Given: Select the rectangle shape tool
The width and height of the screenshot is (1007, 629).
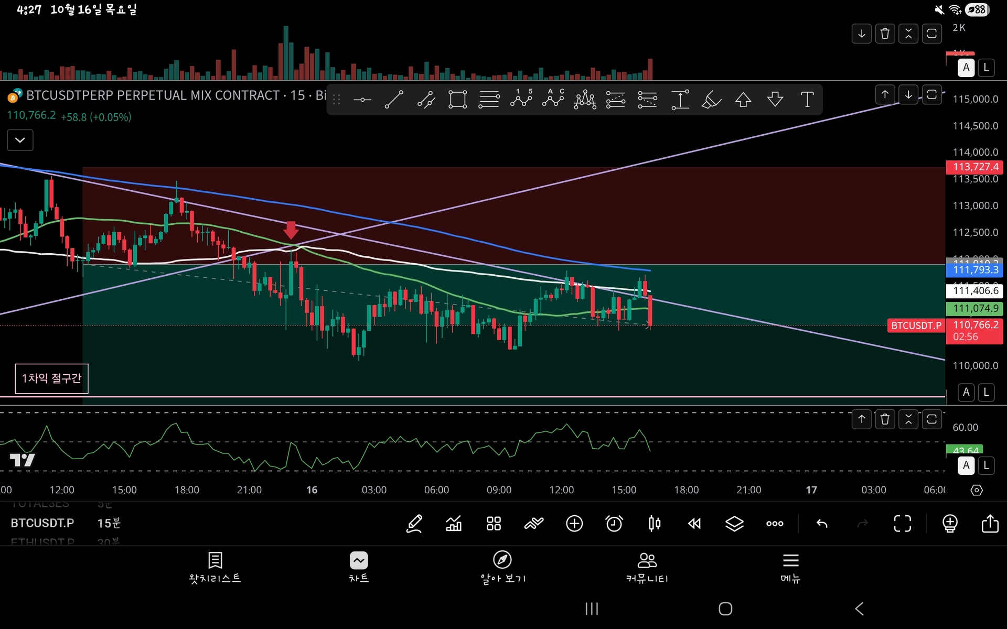Looking at the screenshot, I should pyautogui.click(x=457, y=99).
